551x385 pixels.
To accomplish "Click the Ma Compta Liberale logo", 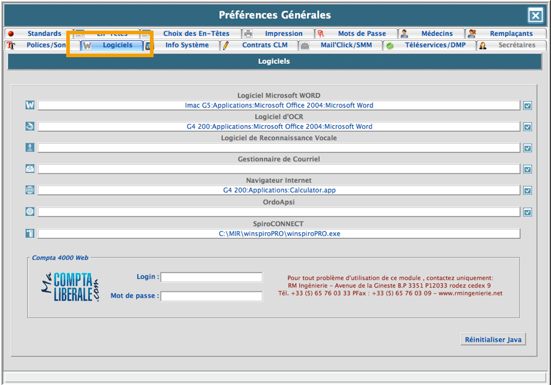I will [70, 287].
